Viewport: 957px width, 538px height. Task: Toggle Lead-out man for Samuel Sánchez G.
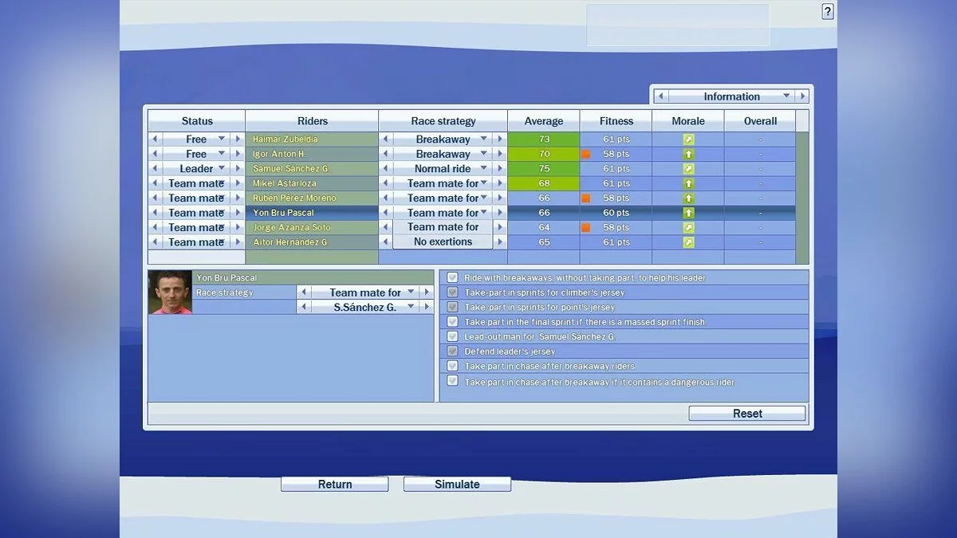(452, 336)
